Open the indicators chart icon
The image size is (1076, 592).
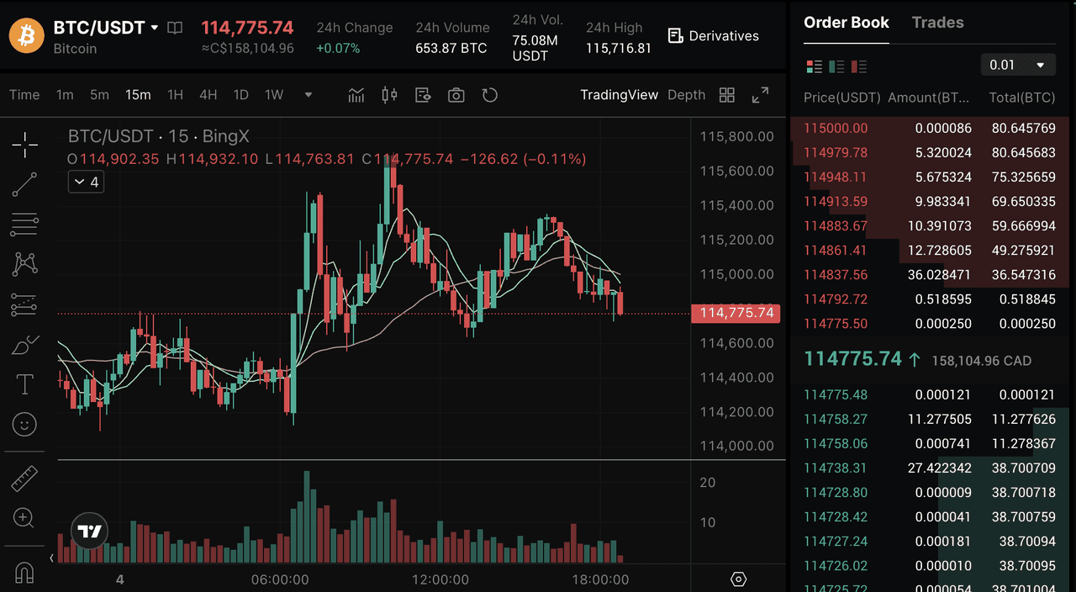point(356,95)
